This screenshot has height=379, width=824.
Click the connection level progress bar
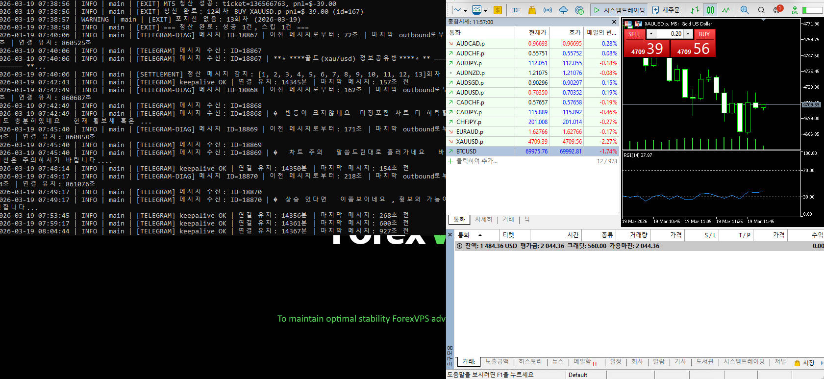(812, 10)
